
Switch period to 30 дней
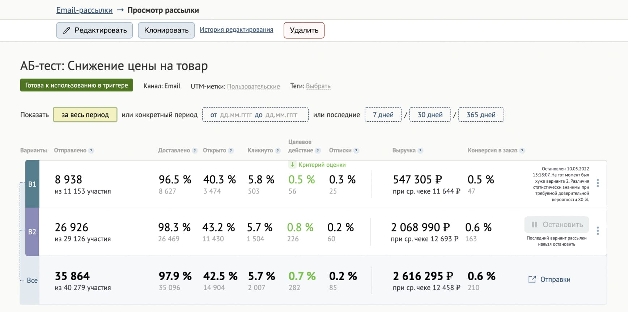tap(430, 115)
